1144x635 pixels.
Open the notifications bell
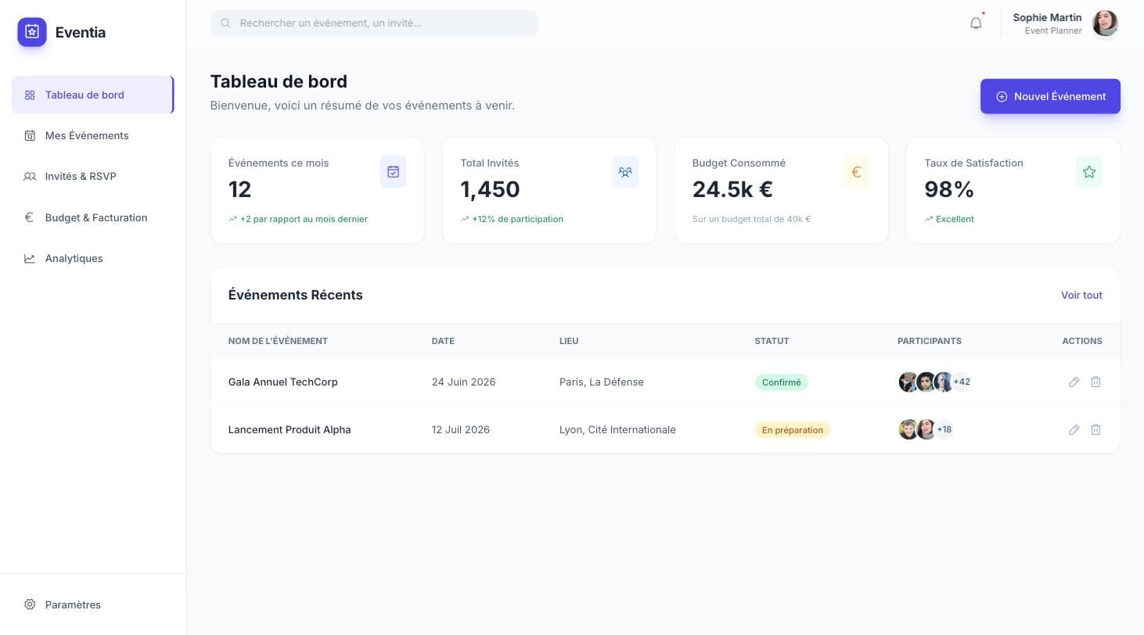[976, 23]
